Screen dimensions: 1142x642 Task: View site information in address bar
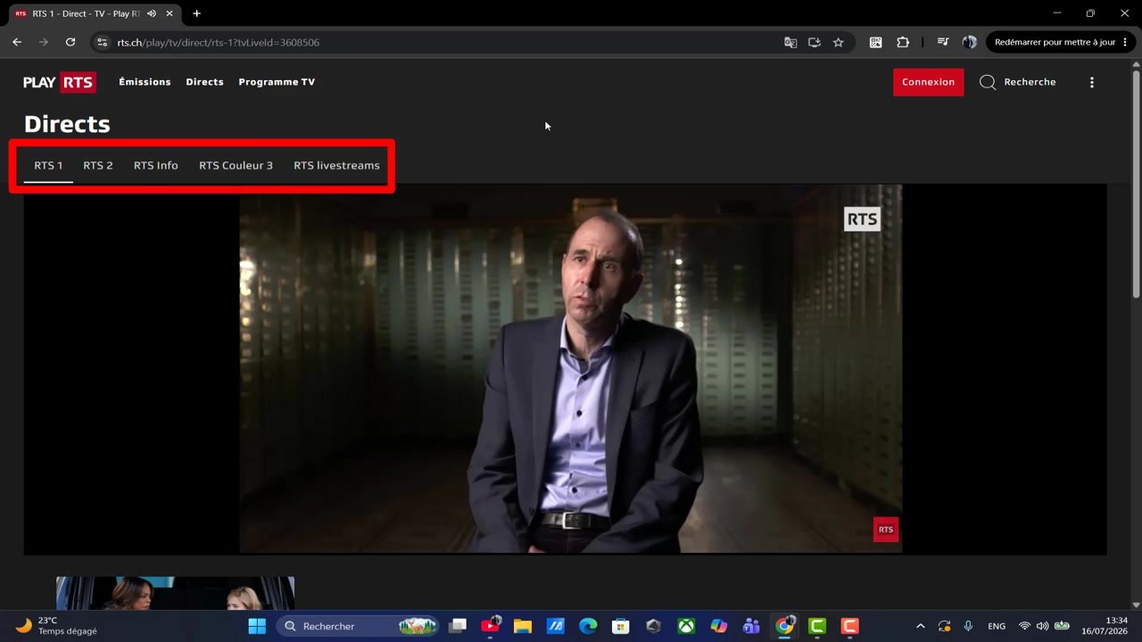(x=103, y=42)
